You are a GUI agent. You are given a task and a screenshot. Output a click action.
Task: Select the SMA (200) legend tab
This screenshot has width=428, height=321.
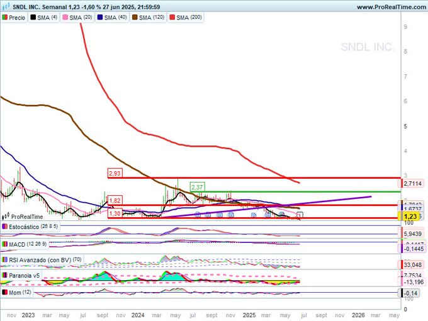(x=186, y=18)
